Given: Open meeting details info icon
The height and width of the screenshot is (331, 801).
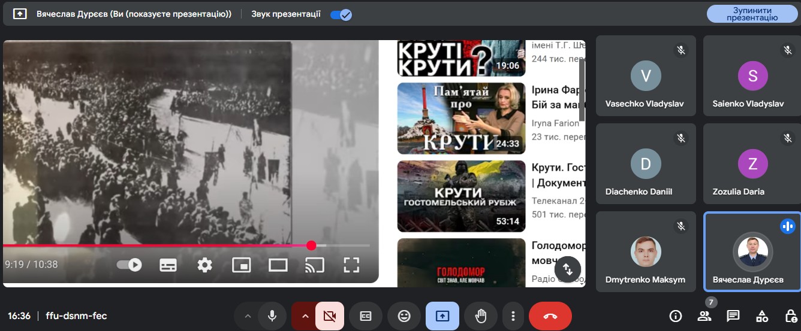Looking at the screenshot, I should [x=676, y=316].
